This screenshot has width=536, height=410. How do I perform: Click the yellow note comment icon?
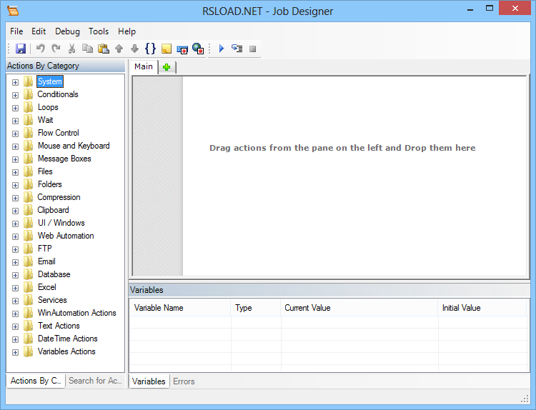[x=167, y=49]
